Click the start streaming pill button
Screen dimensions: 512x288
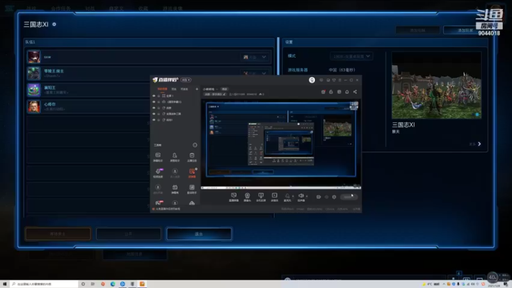348,197
